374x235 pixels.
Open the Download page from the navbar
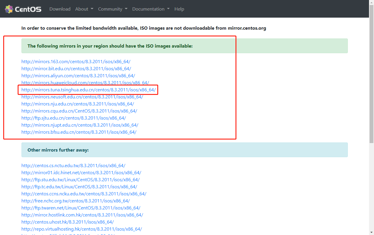coord(60,9)
